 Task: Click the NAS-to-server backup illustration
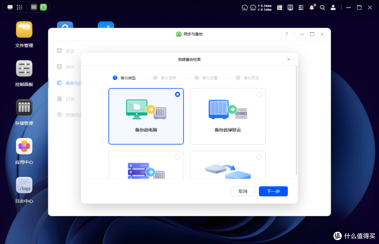click(228, 109)
